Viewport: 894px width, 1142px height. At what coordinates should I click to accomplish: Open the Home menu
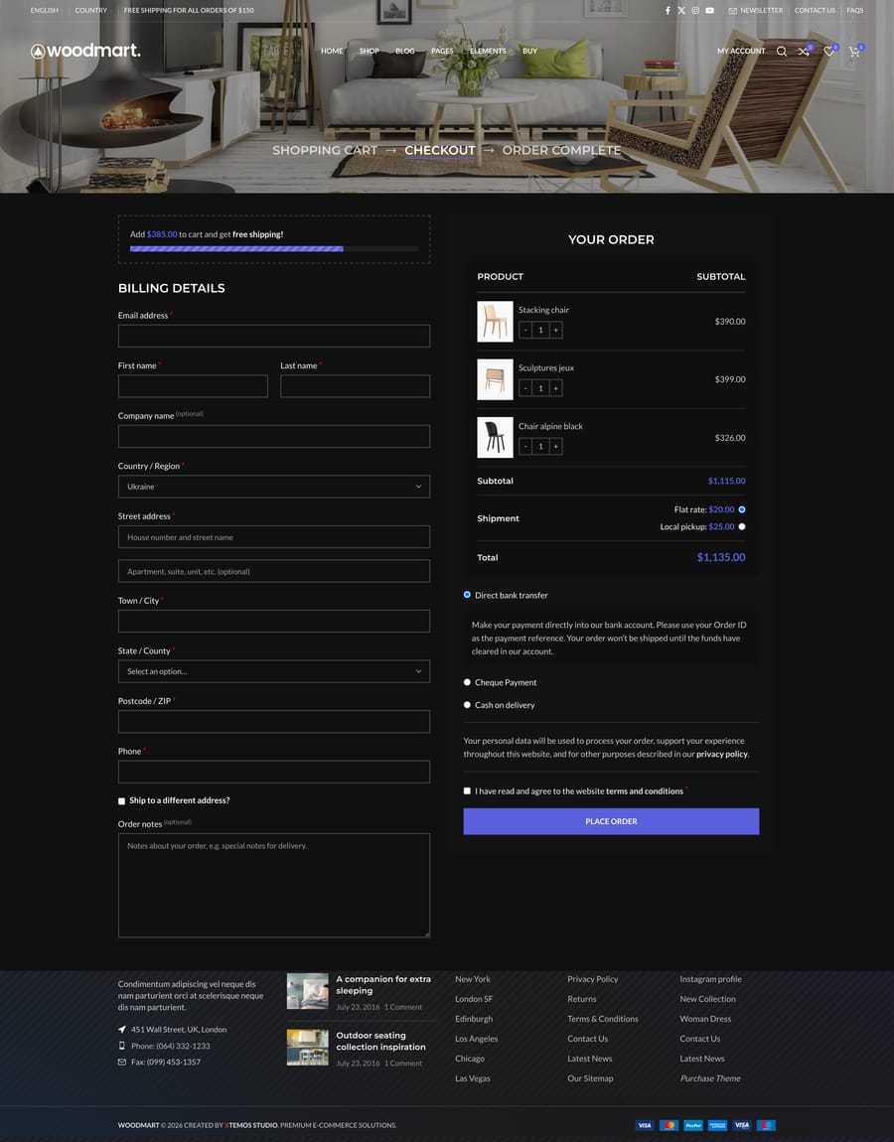point(332,51)
